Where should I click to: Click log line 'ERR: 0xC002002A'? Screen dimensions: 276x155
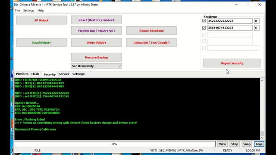coord(28,106)
